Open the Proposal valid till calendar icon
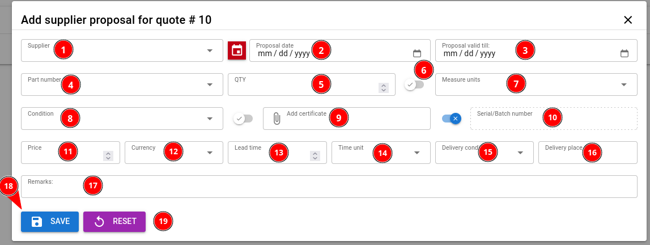650x245 pixels. pyautogui.click(x=624, y=53)
